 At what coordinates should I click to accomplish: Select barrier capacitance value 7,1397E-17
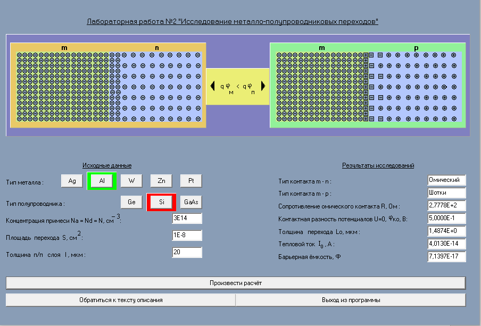click(446, 256)
